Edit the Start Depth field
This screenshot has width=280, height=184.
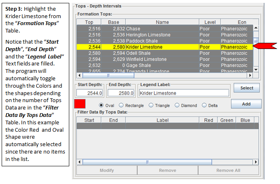89,93
